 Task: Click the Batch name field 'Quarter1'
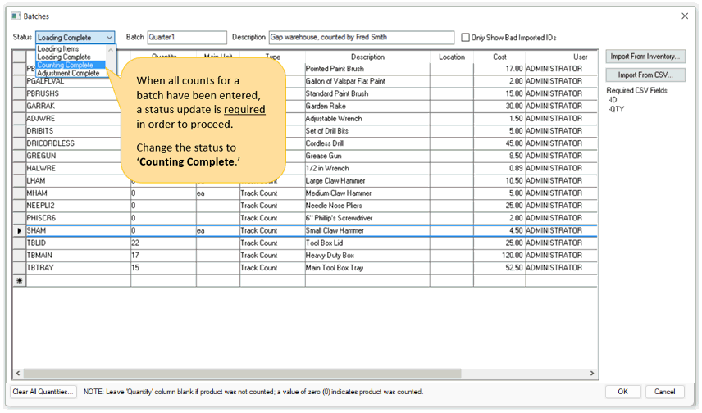click(x=187, y=37)
